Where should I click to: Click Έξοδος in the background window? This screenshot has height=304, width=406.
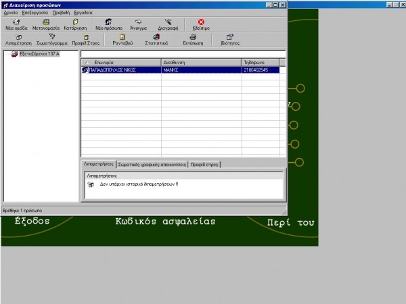point(32,221)
